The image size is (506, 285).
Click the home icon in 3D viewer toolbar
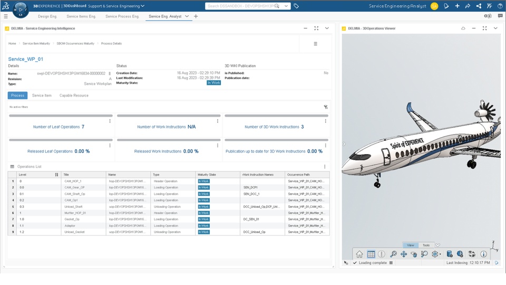click(x=359, y=254)
